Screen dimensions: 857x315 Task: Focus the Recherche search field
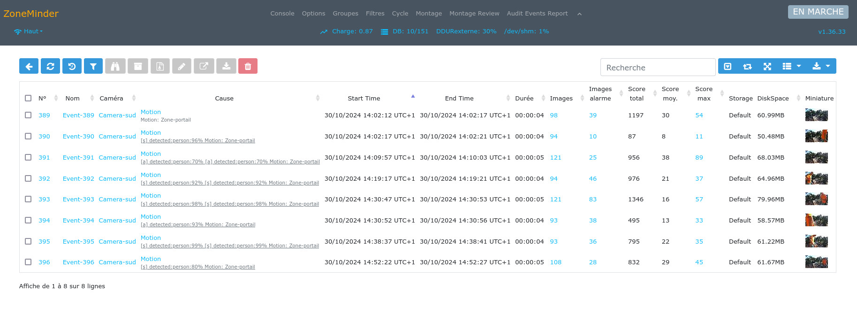click(658, 67)
